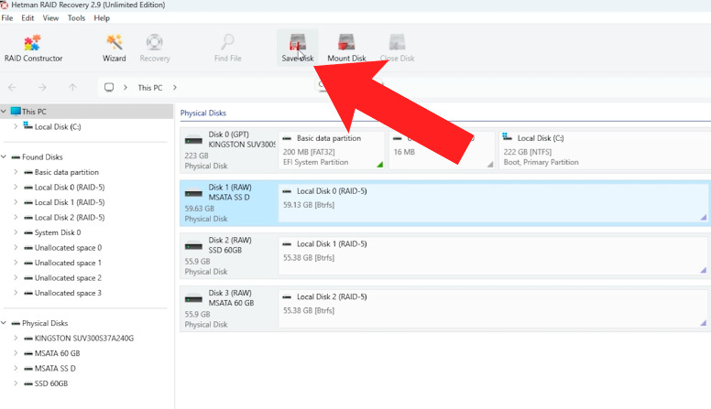The width and height of the screenshot is (711, 409).
Task: Select Local Disk (C:) tree item
Action: (58, 127)
